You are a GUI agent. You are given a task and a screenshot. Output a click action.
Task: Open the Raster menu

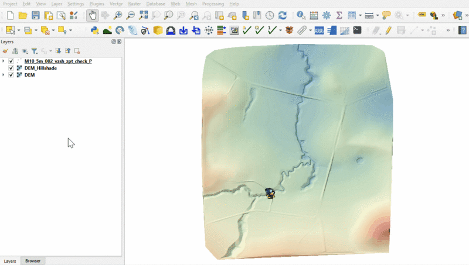click(134, 4)
